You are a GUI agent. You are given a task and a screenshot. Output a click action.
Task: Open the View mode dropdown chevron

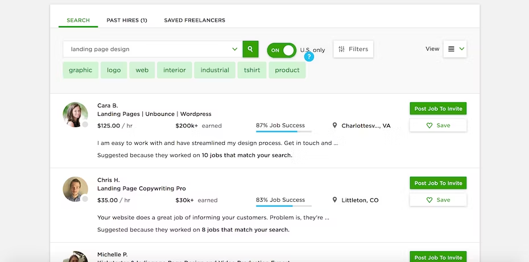pos(462,49)
